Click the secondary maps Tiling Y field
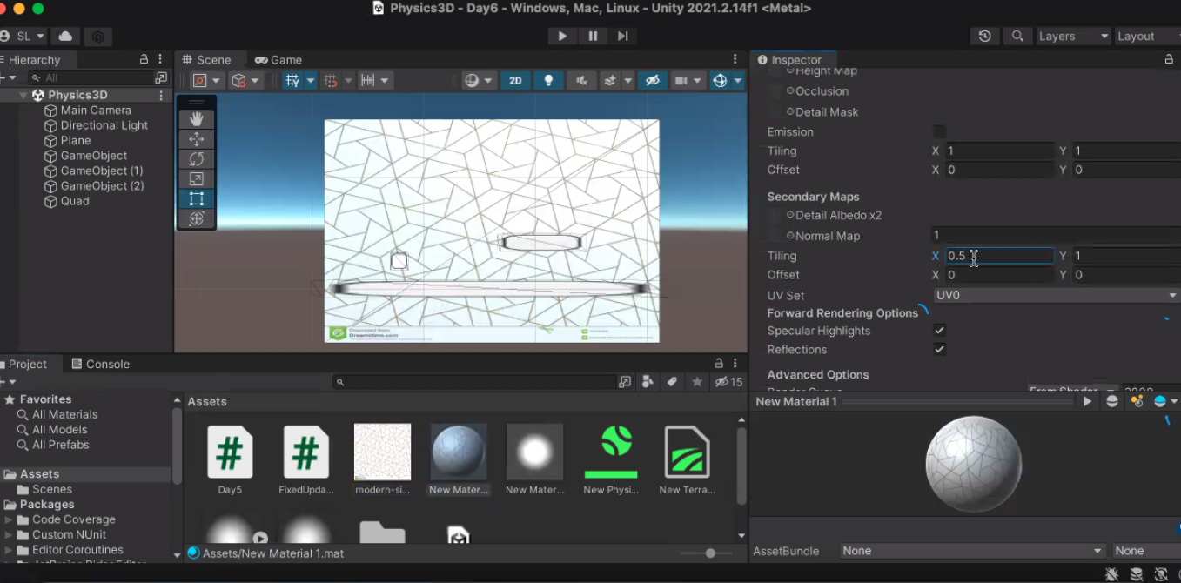The width and height of the screenshot is (1181, 583). click(1126, 256)
